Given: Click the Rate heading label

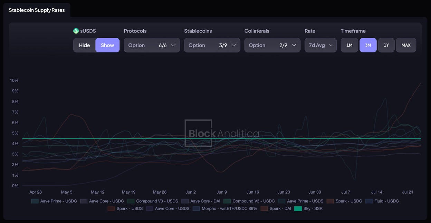Looking at the screenshot, I should click(310, 31).
